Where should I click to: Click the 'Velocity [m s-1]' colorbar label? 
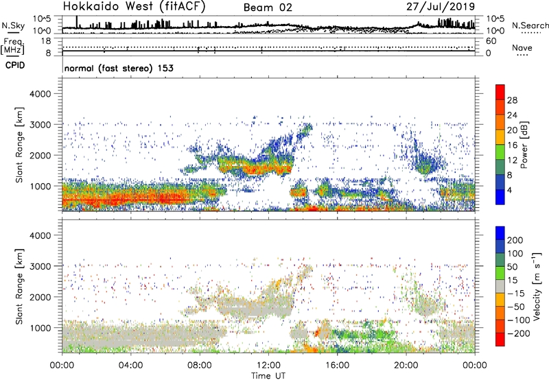tap(537, 286)
